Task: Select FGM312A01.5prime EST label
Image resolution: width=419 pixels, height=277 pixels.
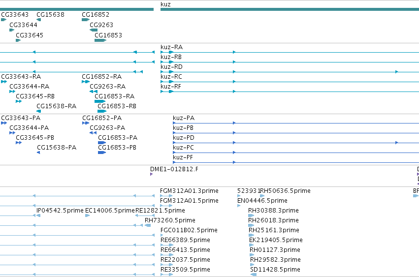Action: click(x=189, y=201)
